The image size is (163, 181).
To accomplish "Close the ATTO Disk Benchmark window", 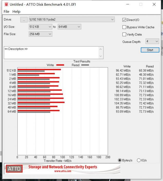I will (x=154, y=4).
